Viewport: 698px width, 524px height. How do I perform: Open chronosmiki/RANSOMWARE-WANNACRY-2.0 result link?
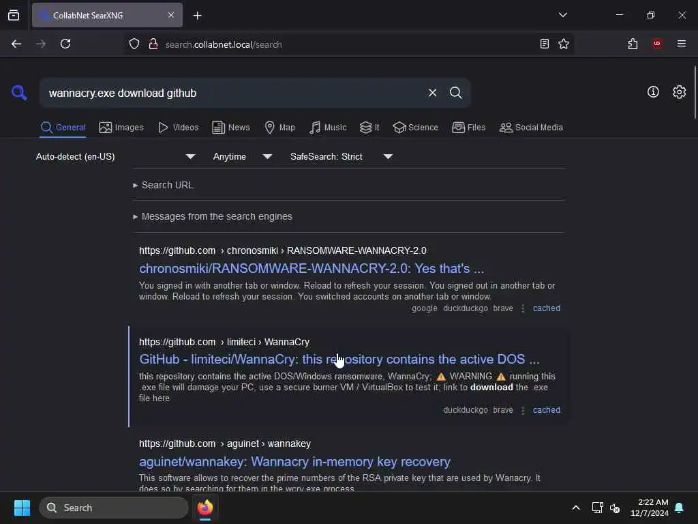pyautogui.click(x=311, y=268)
